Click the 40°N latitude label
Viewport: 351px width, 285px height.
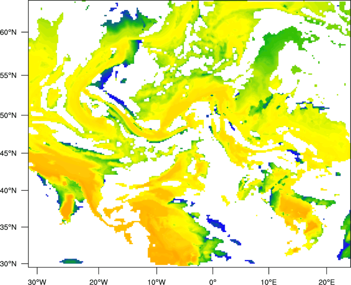click(x=8, y=191)
